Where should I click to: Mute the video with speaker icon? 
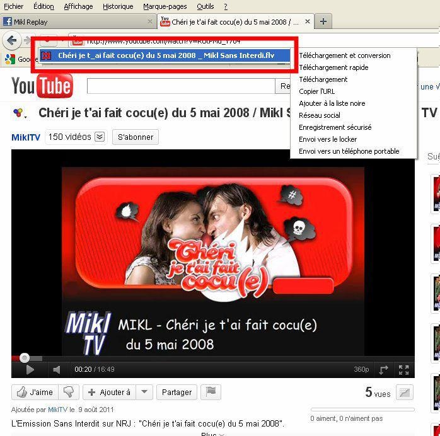click(x=56, y=370)
